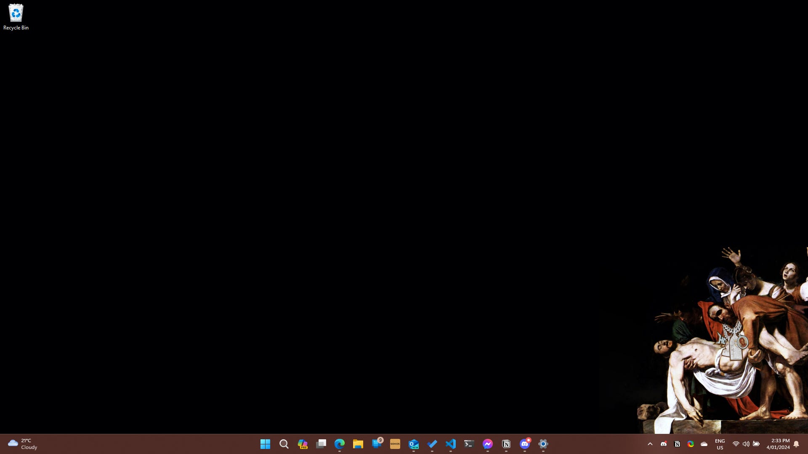Open Task View on taskbar

(321, 444)
